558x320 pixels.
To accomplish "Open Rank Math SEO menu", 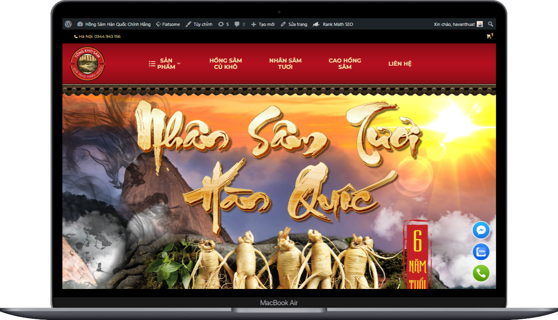I will pos(333,24).
